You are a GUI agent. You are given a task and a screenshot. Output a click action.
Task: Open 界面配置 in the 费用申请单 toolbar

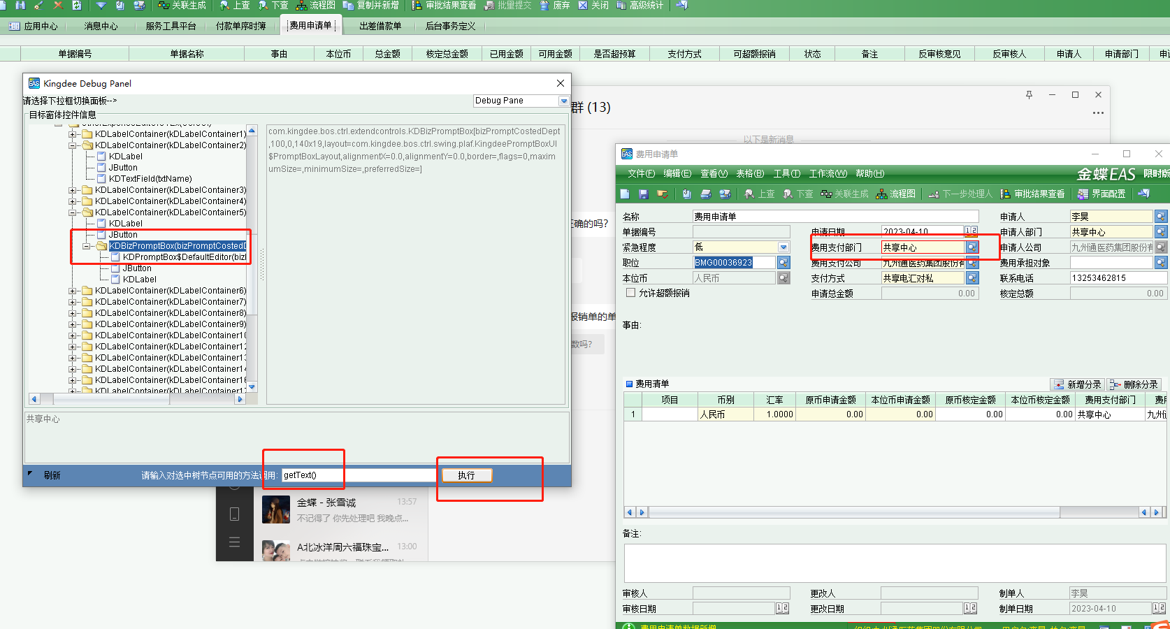pyautogui.click(x=1102, y=194)
